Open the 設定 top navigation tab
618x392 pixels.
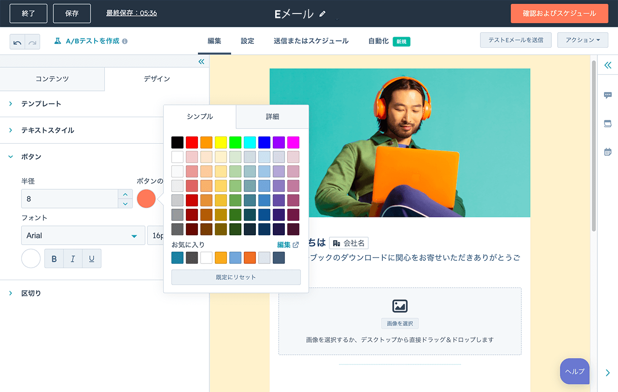pos(248,41)
